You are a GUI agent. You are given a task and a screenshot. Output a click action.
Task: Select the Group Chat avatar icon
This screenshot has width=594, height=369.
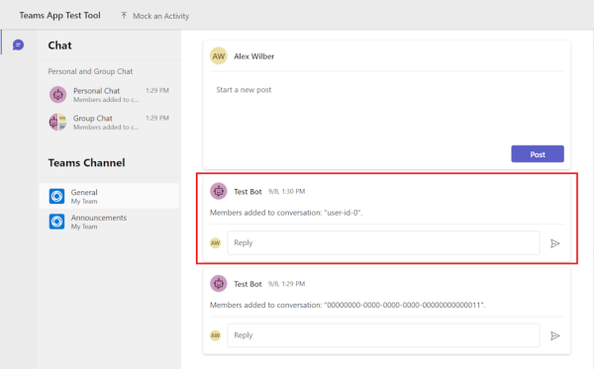point(58,123)
